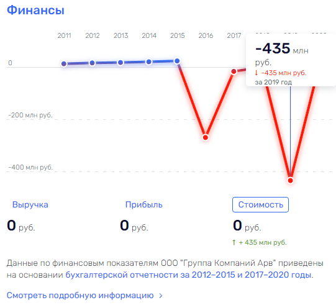Open Смотреть подробную информацию link

tap(80, 295)
